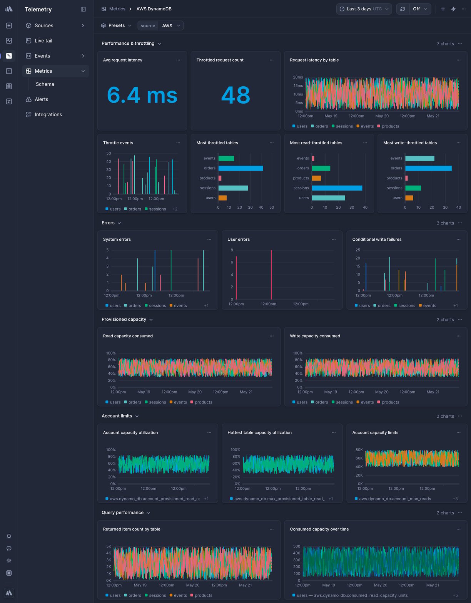Toggle sessions series in Returned item count legend
471x603 pixels.
pos(155,596)
